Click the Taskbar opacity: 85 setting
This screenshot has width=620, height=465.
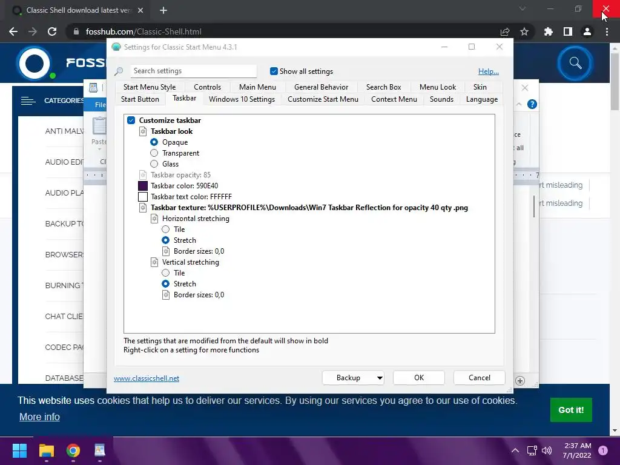[180, 175]
